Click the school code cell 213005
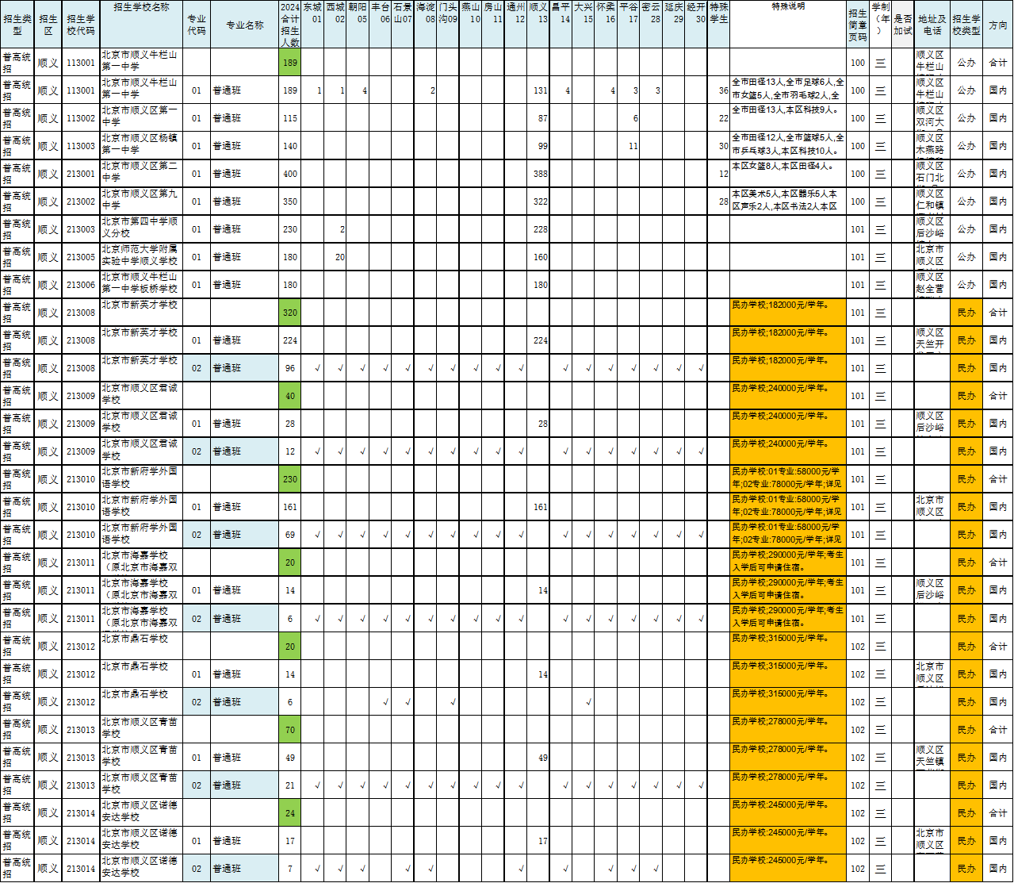Screen dimensions: 1014x883 [81, 257]
